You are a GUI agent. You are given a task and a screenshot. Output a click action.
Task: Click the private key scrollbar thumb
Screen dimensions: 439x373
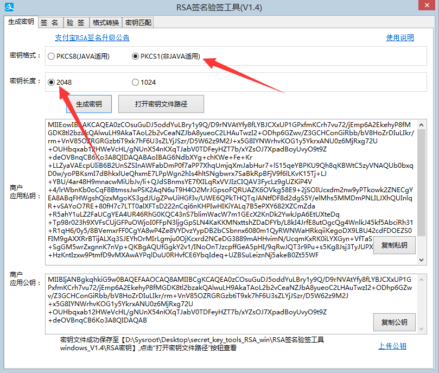[x=421, y=182]
